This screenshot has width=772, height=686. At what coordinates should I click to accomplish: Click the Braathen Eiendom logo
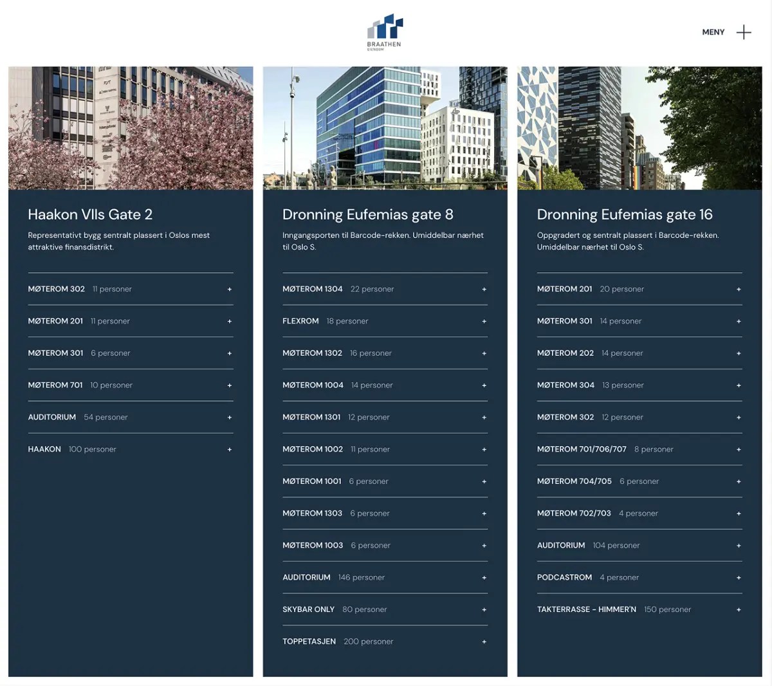click(384, 32)
